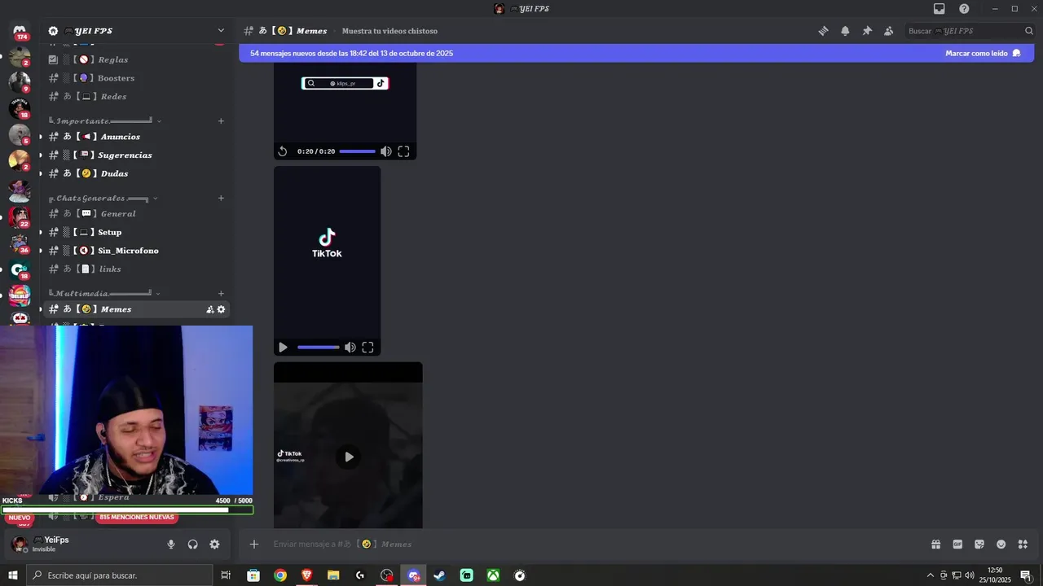This screenshot has width=1043, height=586.
Task: Open Discord direct messages home icon
Action: click(20, 31)
